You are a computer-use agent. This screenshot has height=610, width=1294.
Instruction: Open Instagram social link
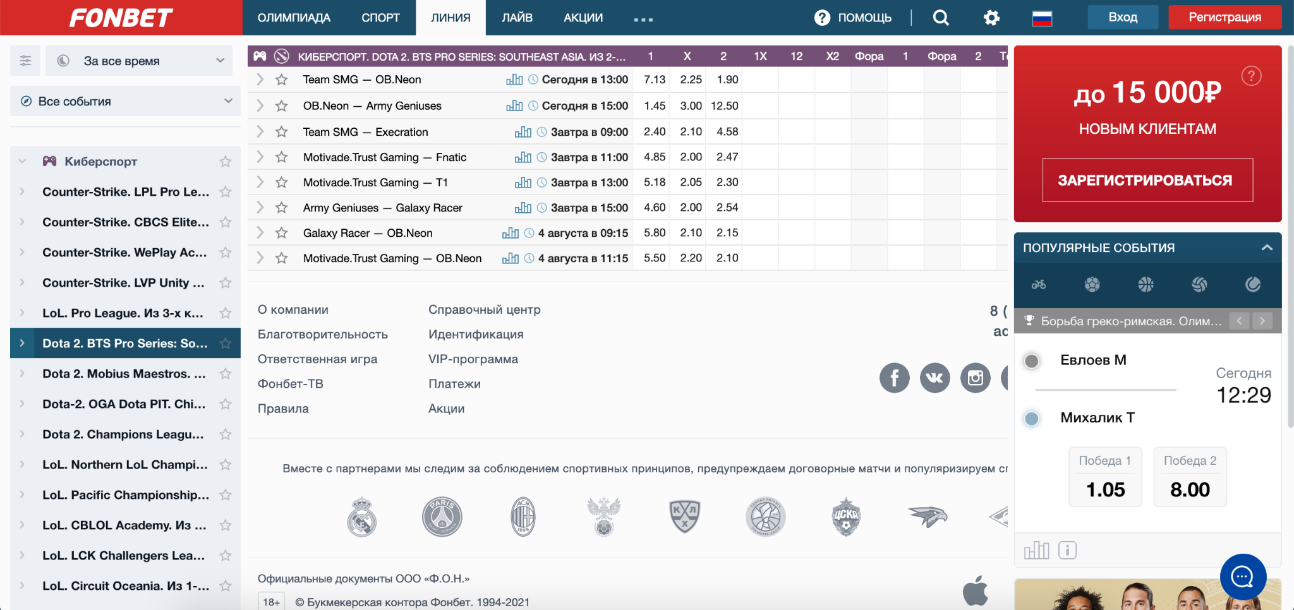coord(976,378)
